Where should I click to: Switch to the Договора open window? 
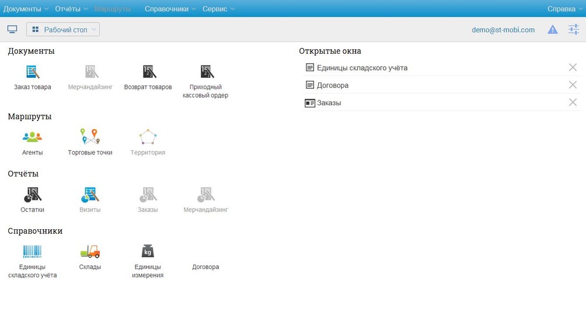(x=333, y=85)
